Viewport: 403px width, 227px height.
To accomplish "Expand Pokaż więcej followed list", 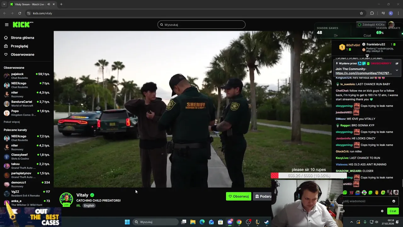I will (12, 122).
